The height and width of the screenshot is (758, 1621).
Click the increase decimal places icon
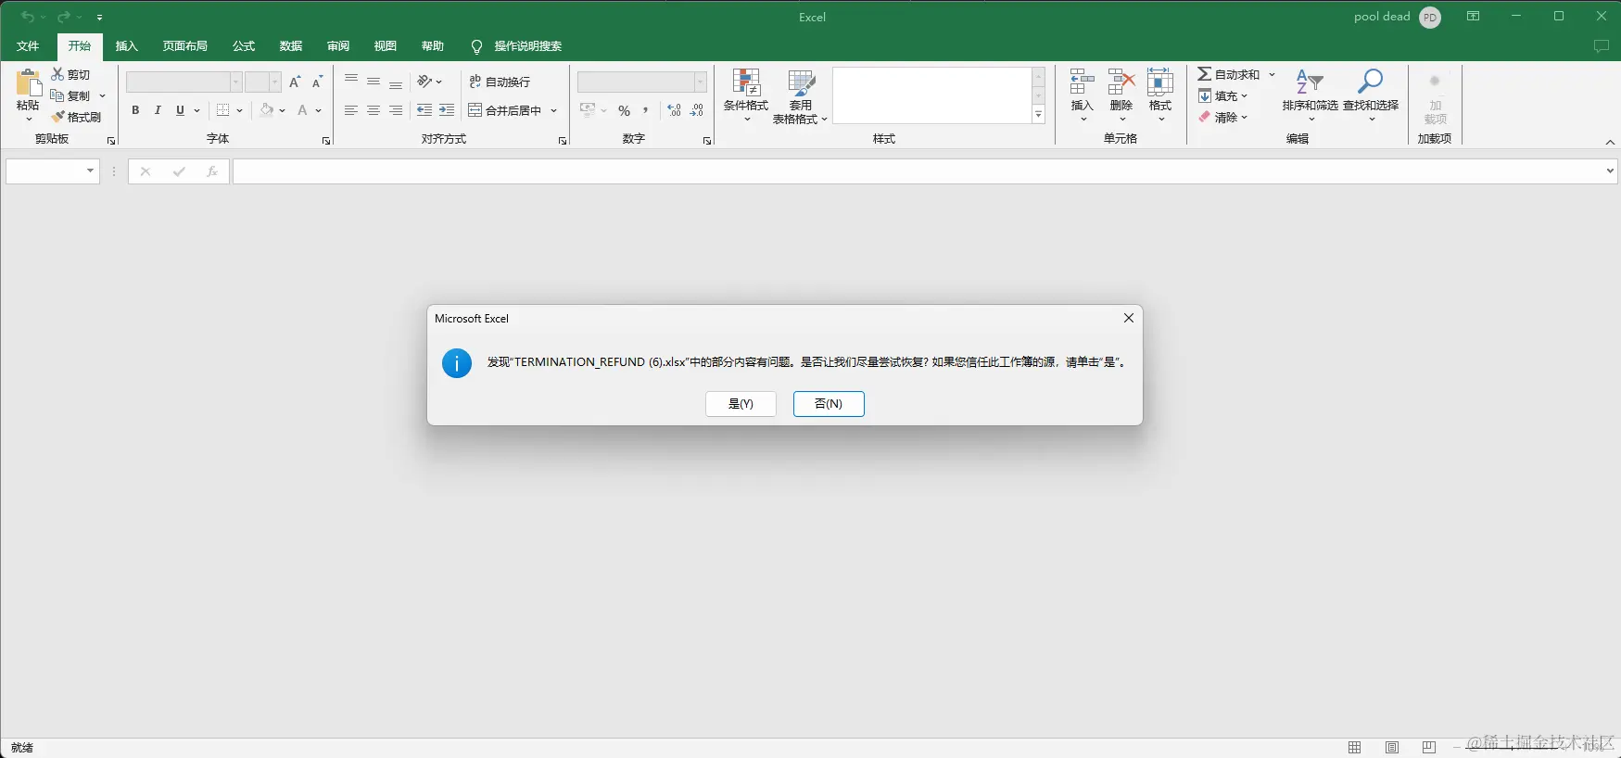tap(674, 110)
